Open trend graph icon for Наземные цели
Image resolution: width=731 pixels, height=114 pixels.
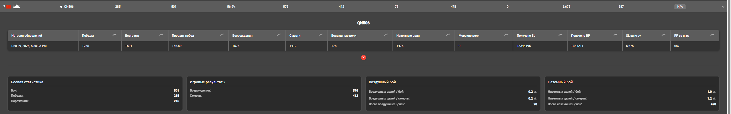pos(448,35)
